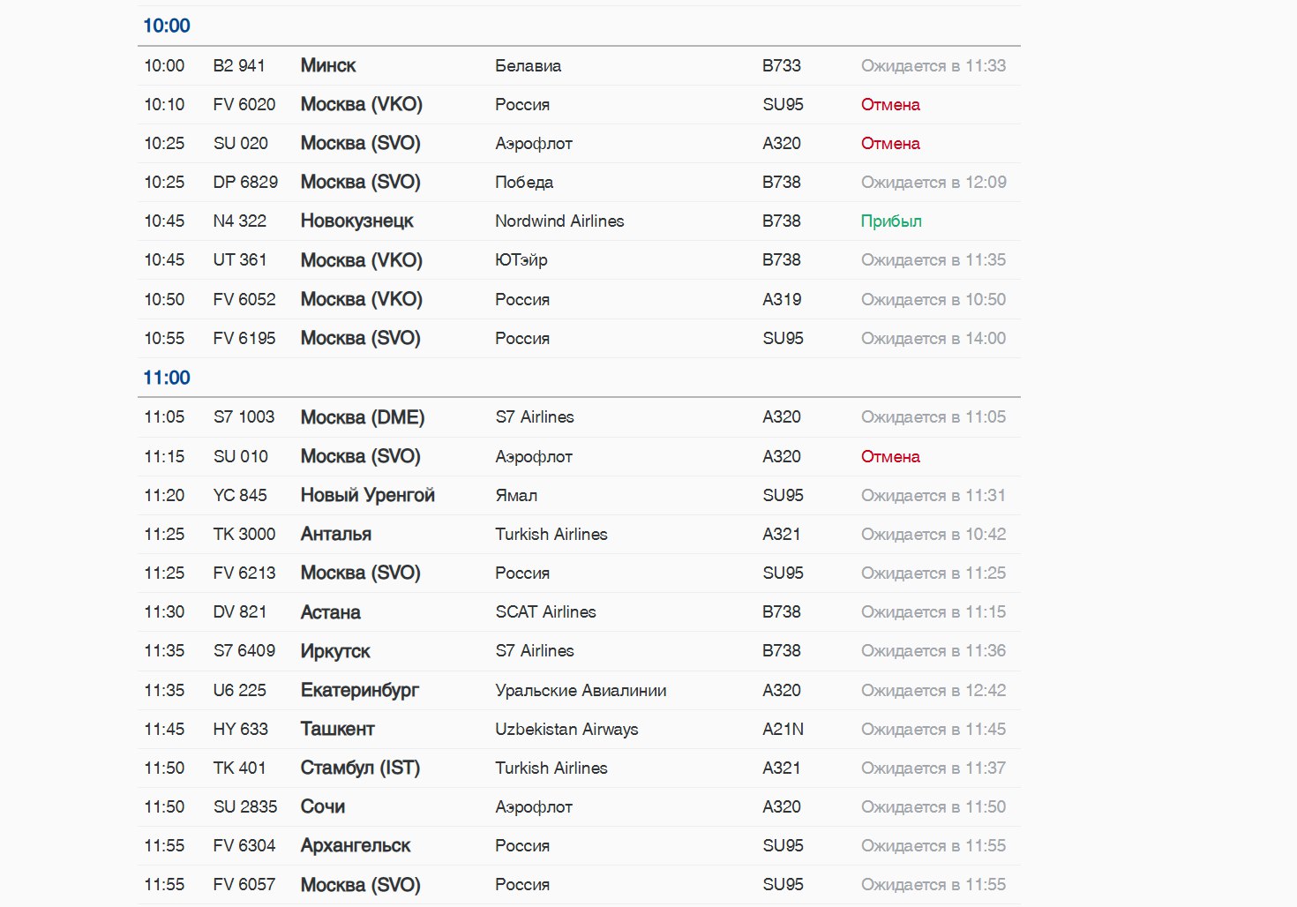The image size is (1297, 907).
Task: Open the Астана flight DV 821
Action: 579,611
